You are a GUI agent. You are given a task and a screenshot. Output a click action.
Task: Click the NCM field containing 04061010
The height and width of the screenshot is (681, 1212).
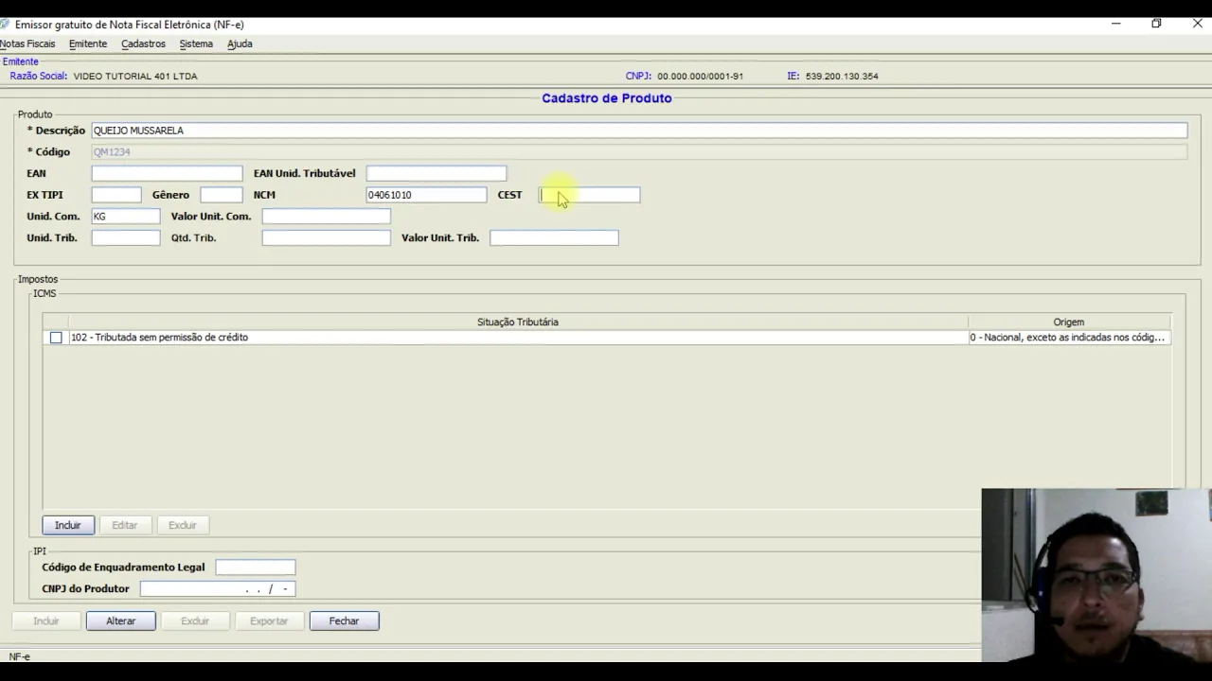click(426, 195)
